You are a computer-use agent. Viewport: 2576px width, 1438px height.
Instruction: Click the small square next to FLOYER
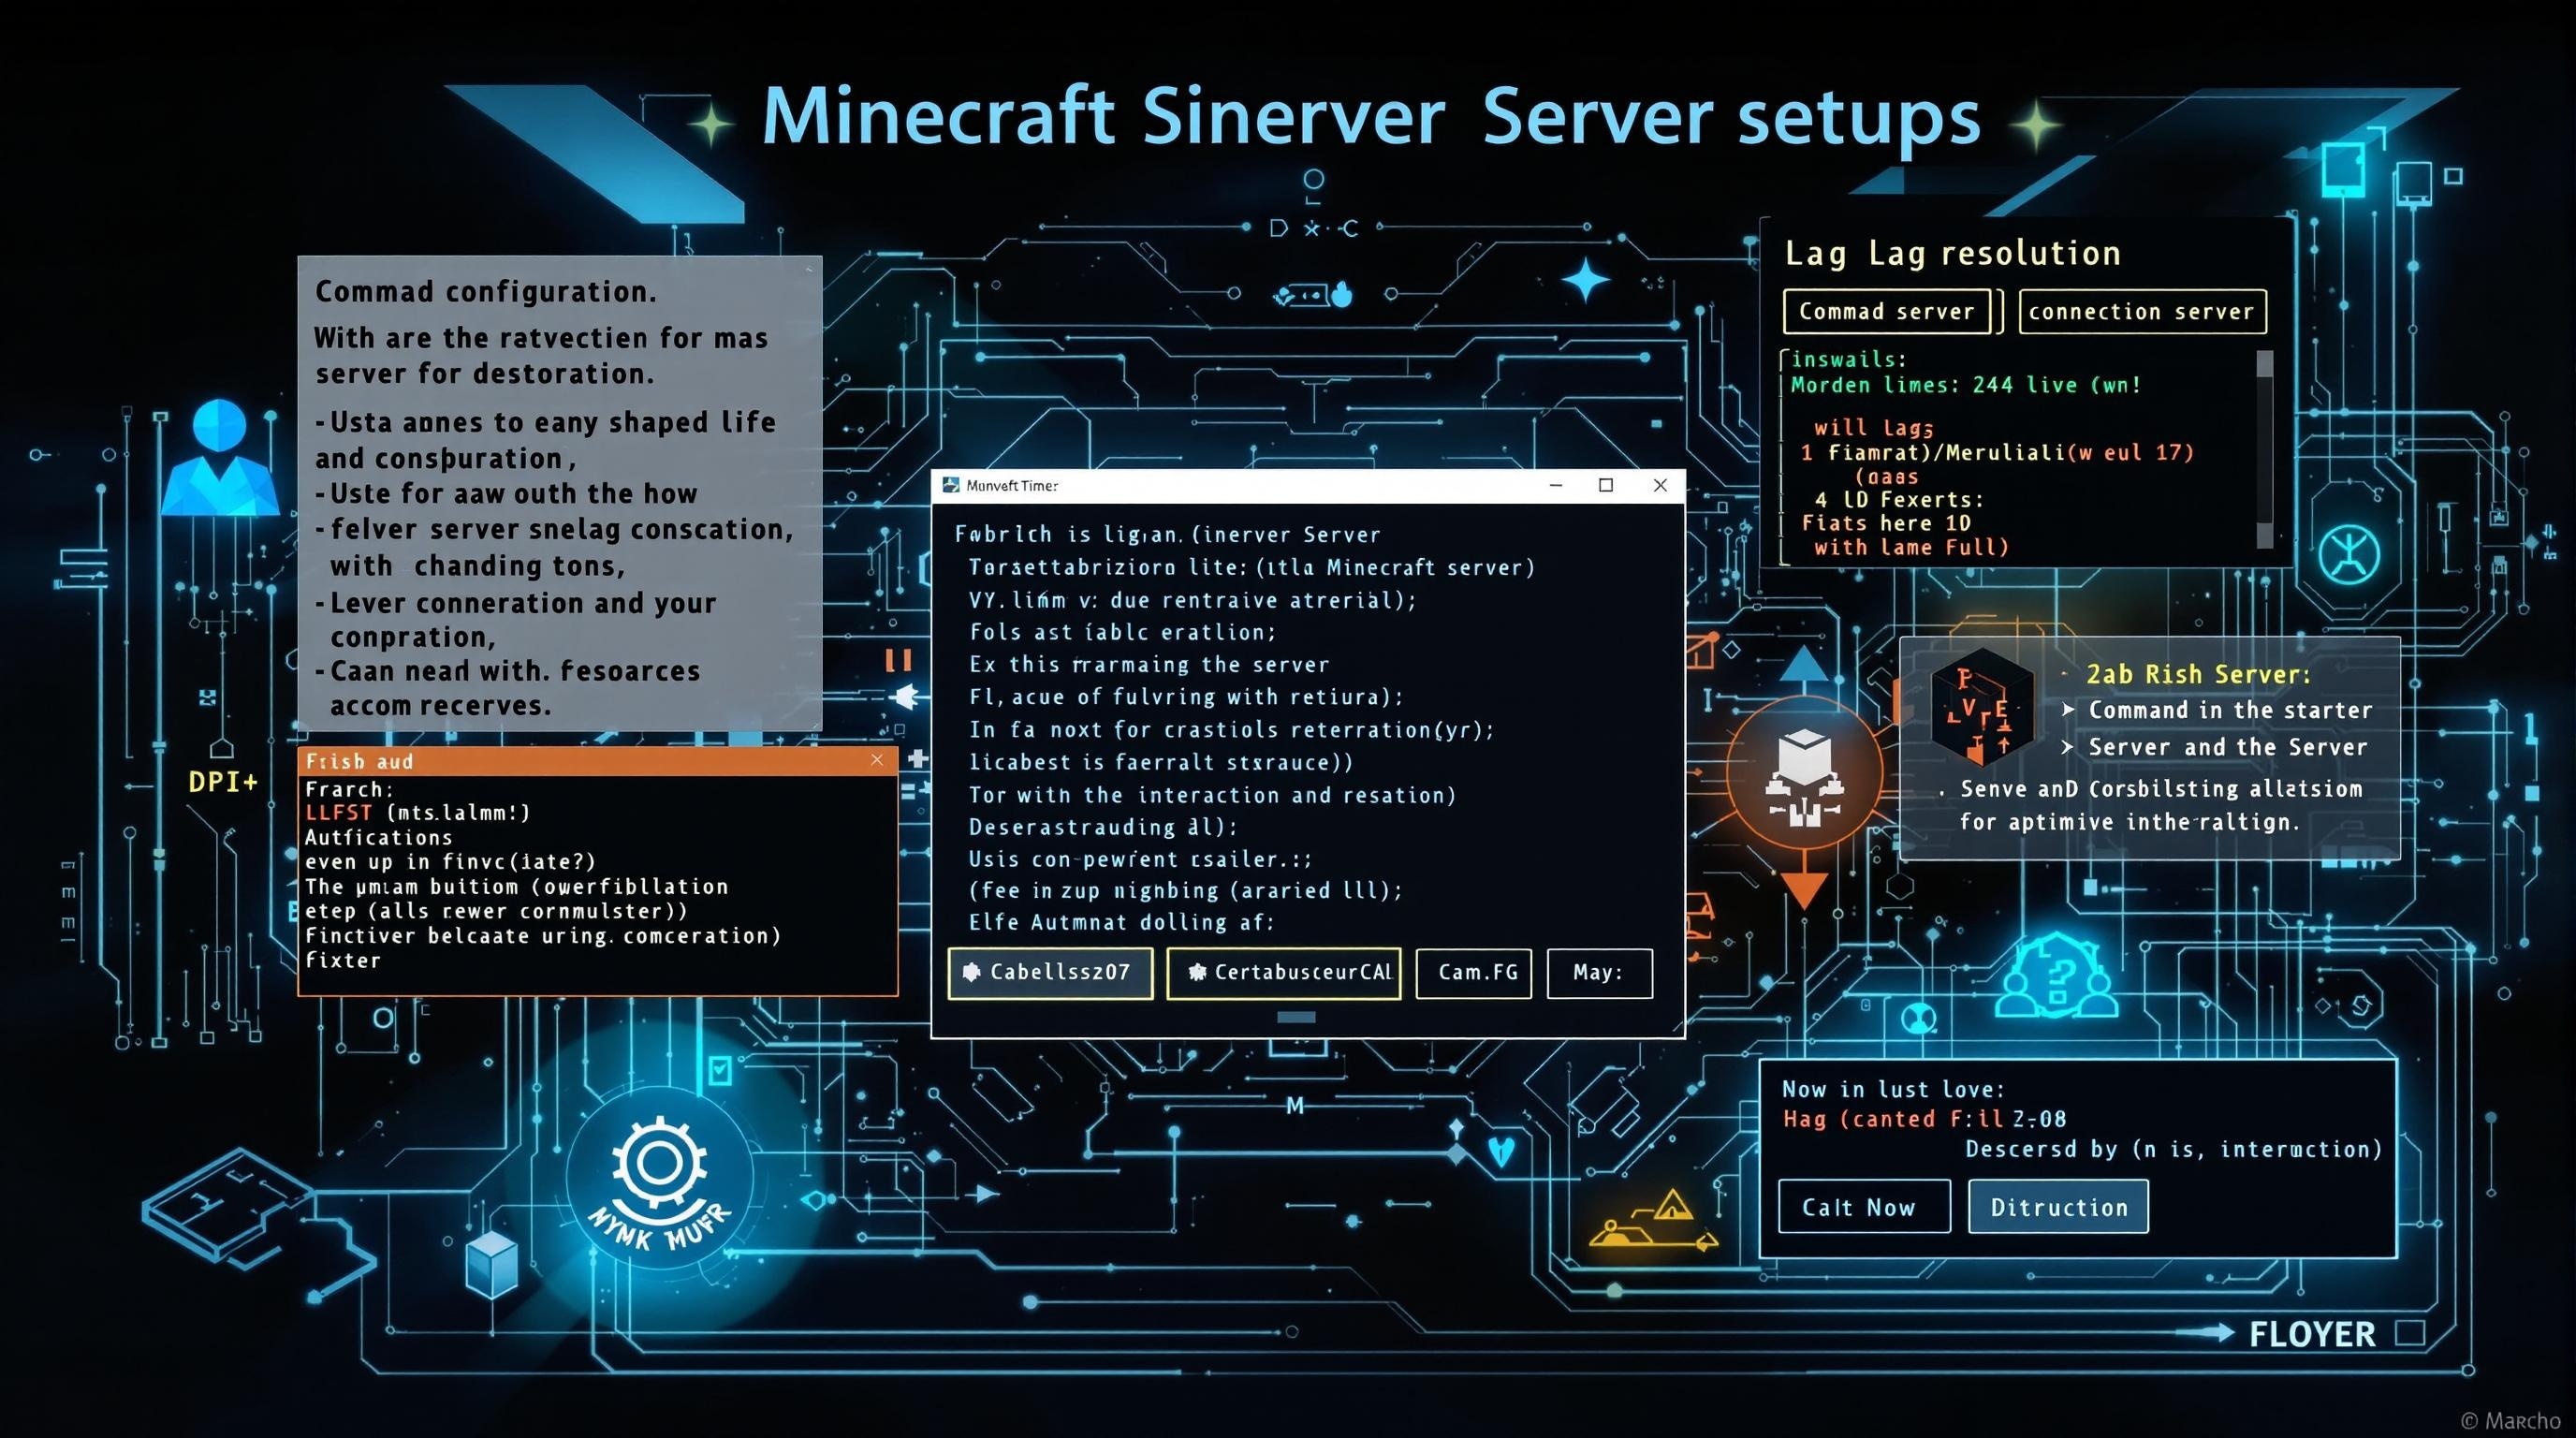2411,1333
